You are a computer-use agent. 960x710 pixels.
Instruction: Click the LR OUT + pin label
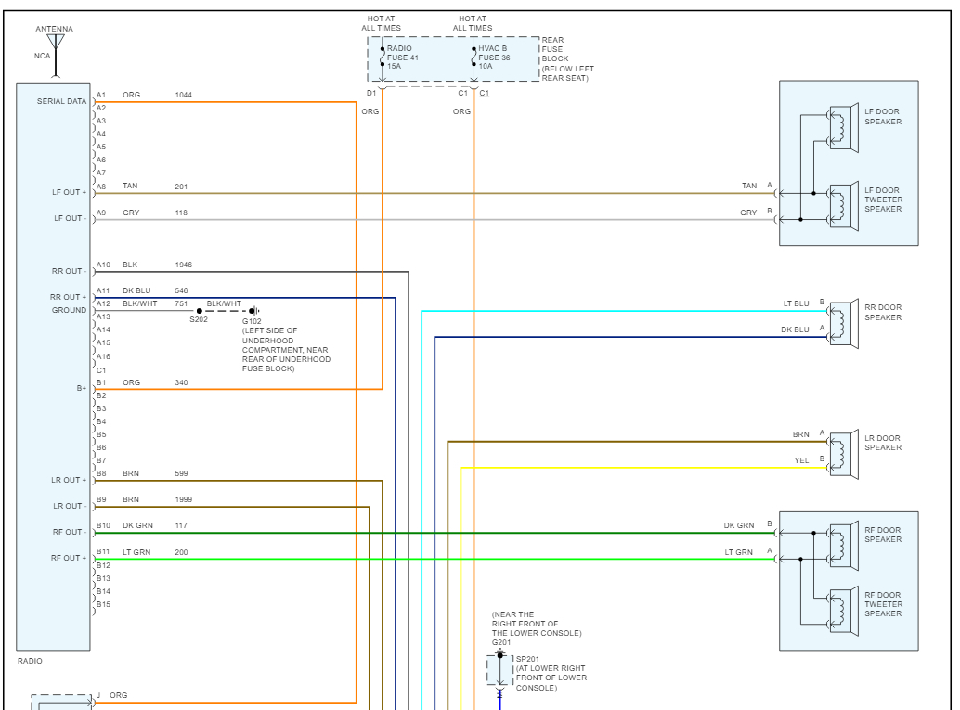(69, 480)
